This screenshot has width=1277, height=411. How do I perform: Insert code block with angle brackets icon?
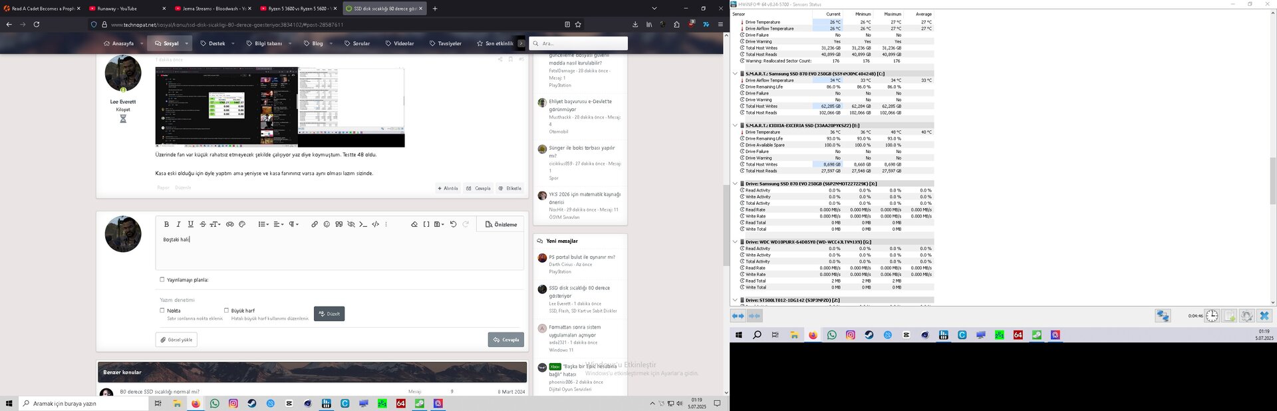[375, 224]
